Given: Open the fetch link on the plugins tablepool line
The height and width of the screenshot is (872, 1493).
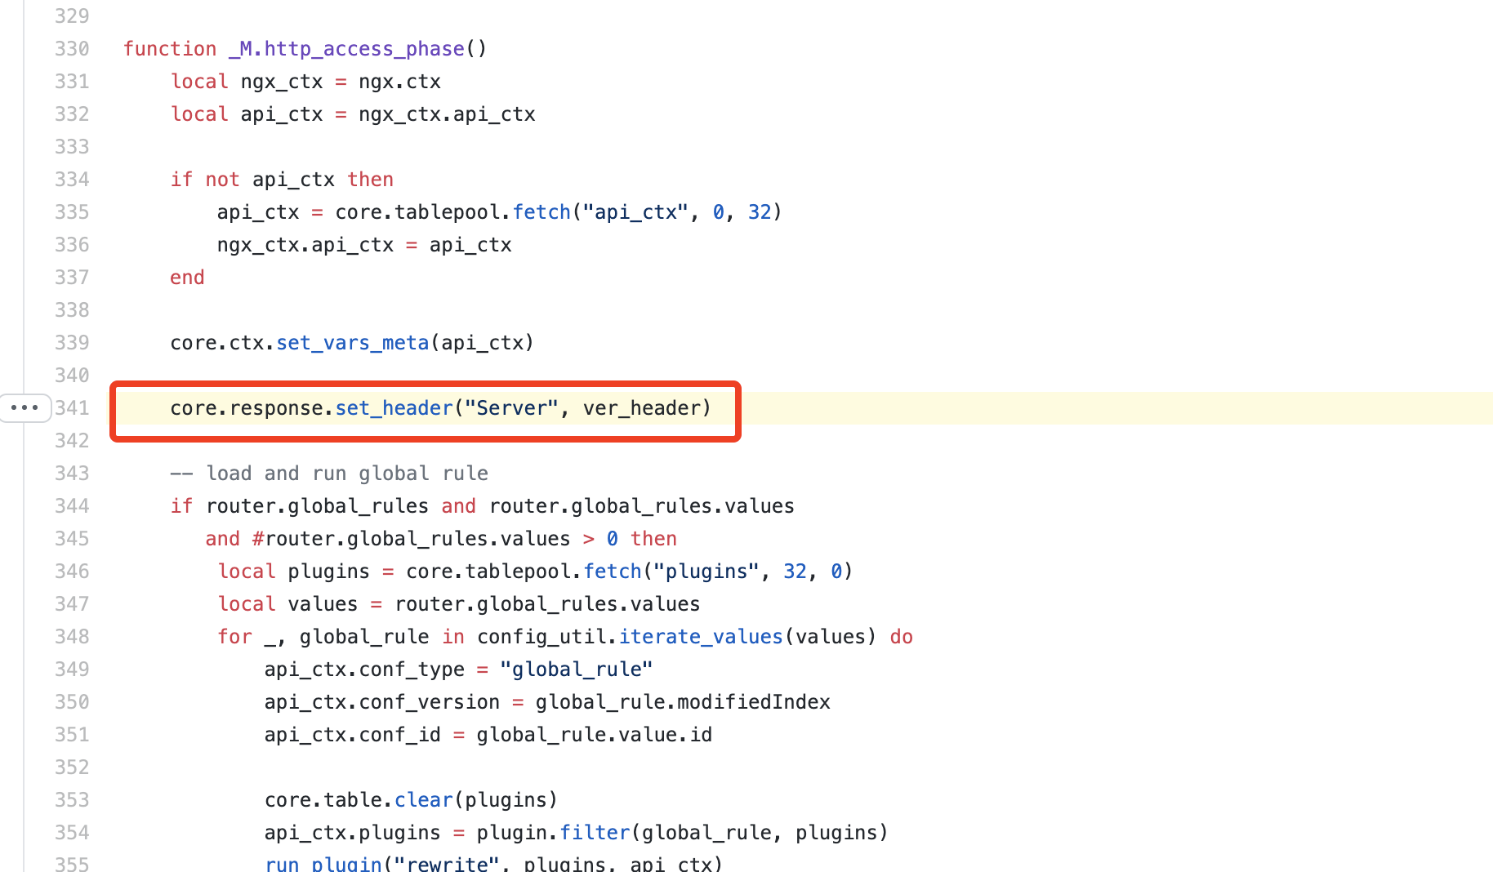Looking at the screenshot, I should (x=613, y=571).
